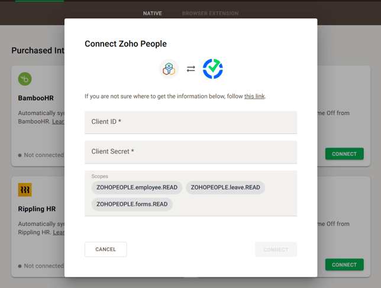This screenshot has height=288, width=381.
Task: Click the Rippling HR yellow logo
Action: point(25,189)
